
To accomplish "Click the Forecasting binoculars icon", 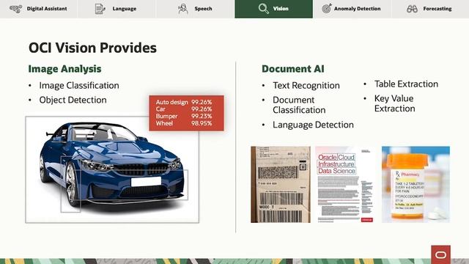I will tap(412, 9).
